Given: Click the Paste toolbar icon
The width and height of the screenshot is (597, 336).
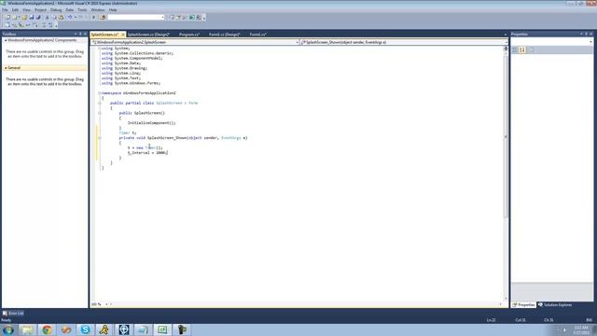Looking at the screenshot, I should pos(61,18).
